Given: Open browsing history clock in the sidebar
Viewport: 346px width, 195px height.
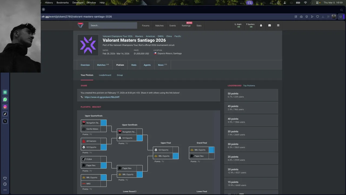Looking at the screenshot, I should (5, 184).
